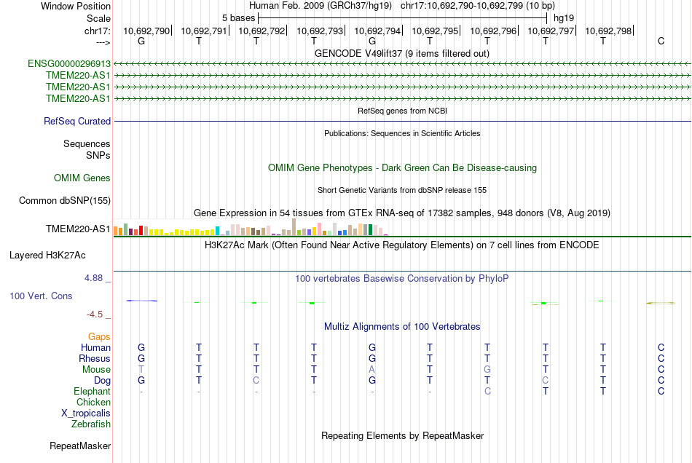Viewport: 692px width, 463px height.
Task: Click the OMIM Genes track label
Action: [82, 178]
